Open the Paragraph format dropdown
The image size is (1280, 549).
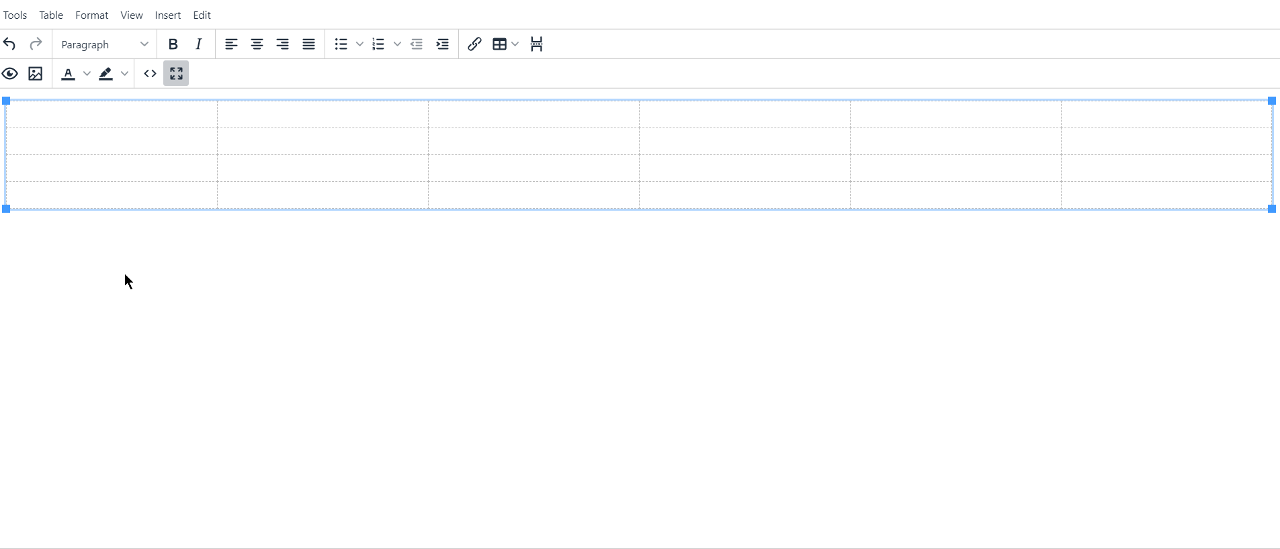(105, 44)
